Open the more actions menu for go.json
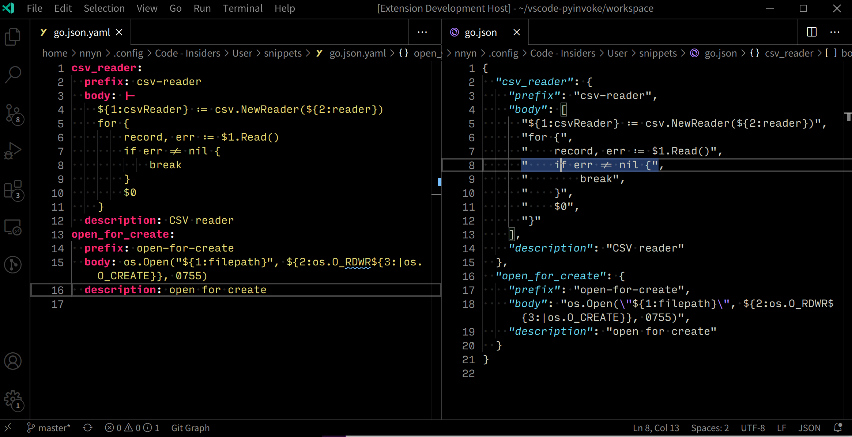 pyautogui.click(x=835, y=32)
